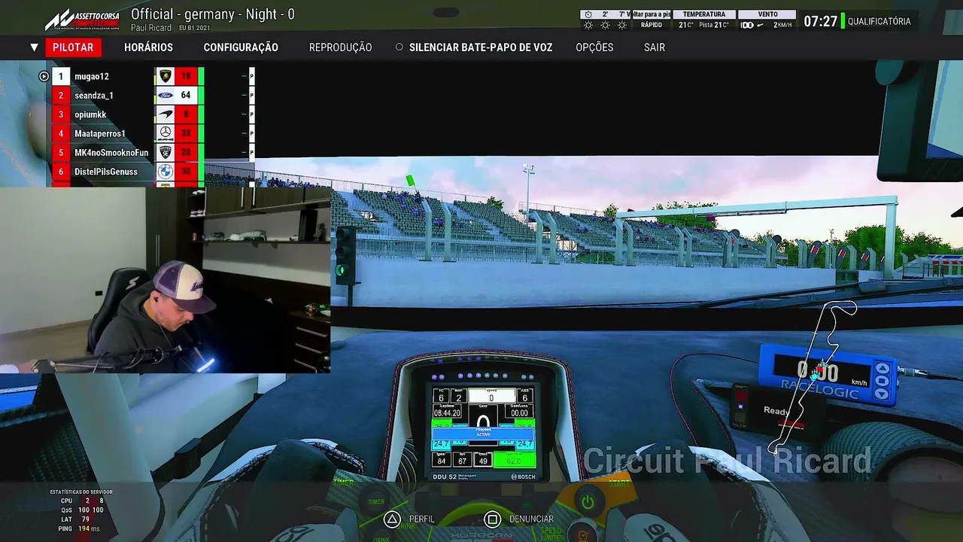963x542 pixels.
Task: Select driver DistelPilsGenuss in standings
Action: click(106, 172)
